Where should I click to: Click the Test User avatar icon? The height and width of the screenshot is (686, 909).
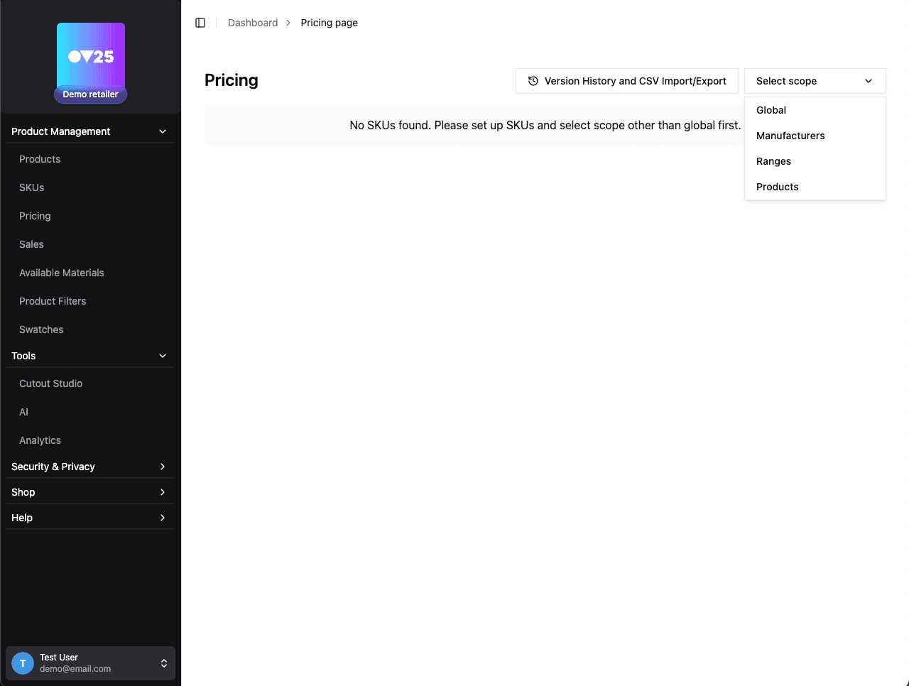click(22, 663)
